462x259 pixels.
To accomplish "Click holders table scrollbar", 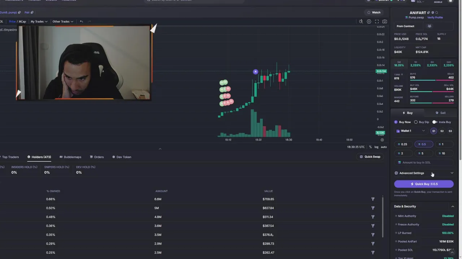I will [x=383, y=217].
